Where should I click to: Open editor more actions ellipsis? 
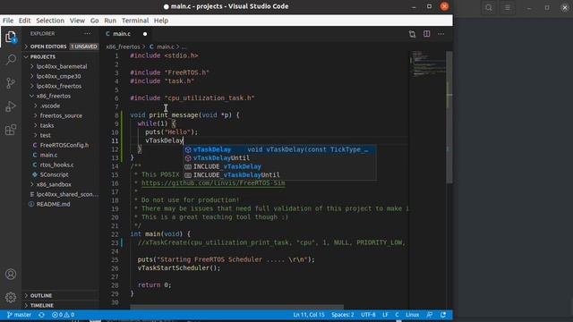441,34
